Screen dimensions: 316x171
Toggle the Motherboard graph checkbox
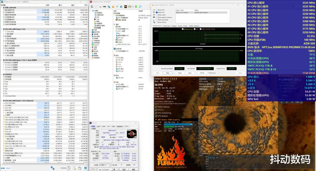(x=183, y=29)
